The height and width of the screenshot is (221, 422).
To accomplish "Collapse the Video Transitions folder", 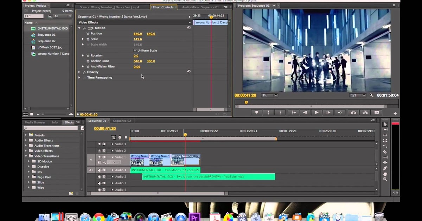I will coord(26,156).
